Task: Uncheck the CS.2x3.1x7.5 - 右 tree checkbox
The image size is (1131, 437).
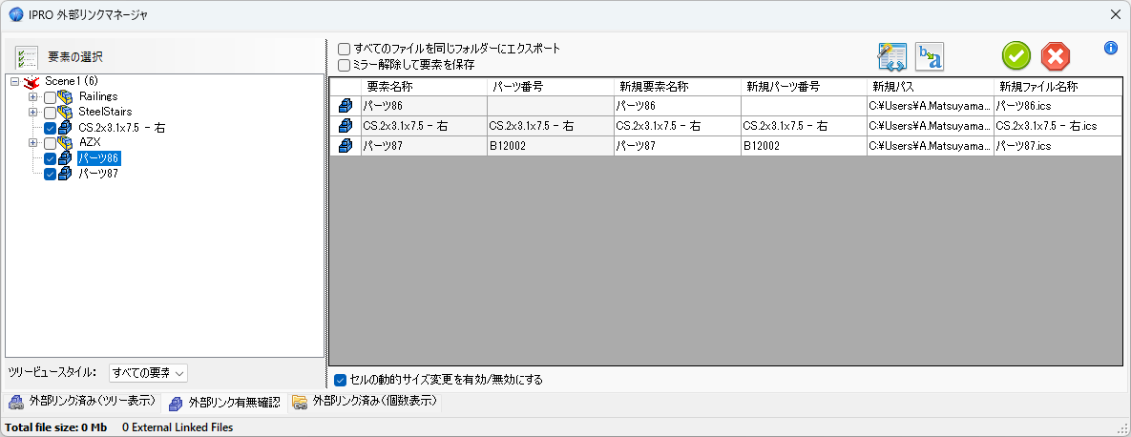Action: pyautogui.click(x=50, y=128)
